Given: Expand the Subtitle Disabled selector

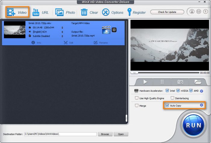Looking at the screenshot, I should tap(62, 36).
